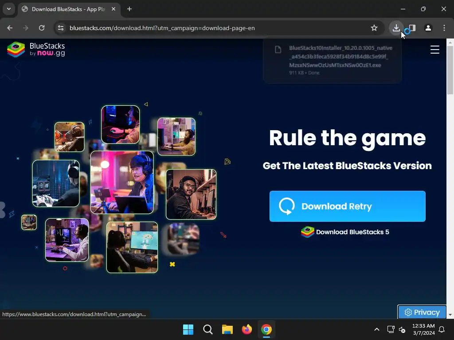Click the Chrome forward arrow

[x=26, y=28]
